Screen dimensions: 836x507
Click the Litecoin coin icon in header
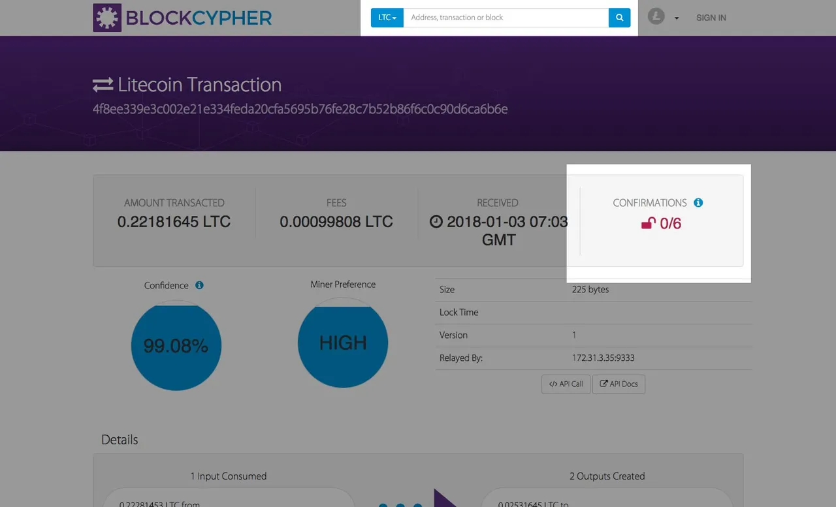[x=656, y=17]
